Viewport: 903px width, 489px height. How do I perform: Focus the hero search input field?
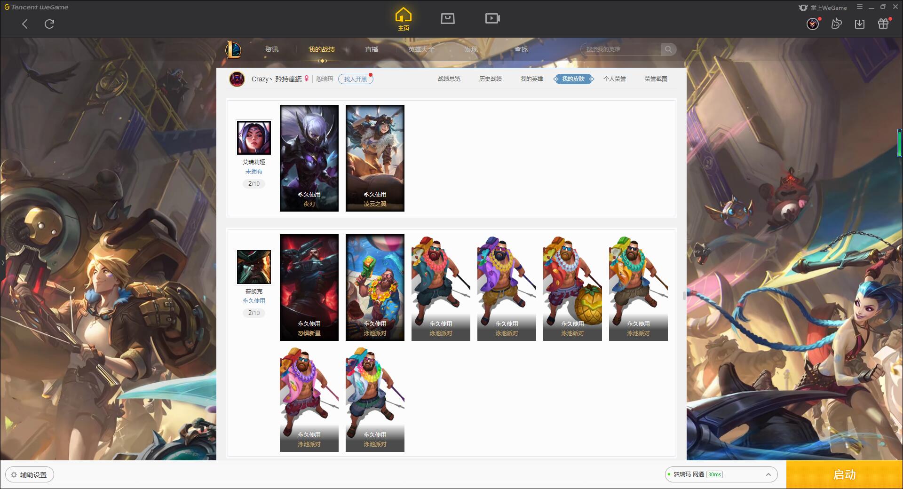[621, 49]
